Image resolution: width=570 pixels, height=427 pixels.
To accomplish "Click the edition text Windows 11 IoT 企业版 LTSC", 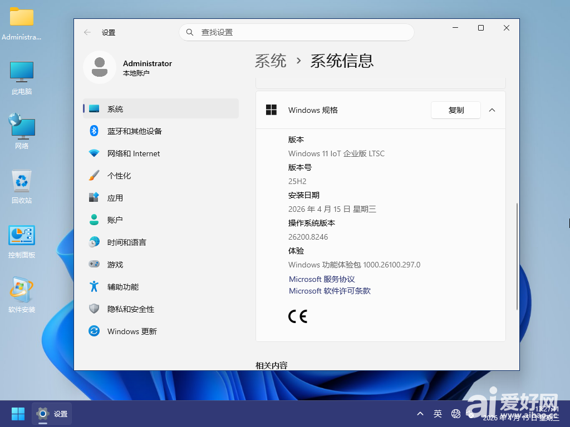I will point(336,153).
